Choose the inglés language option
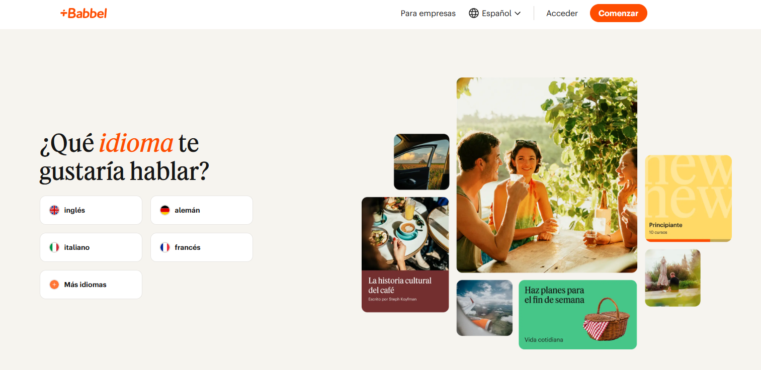Viewport: 761px width, 370px height. (91, 210)
